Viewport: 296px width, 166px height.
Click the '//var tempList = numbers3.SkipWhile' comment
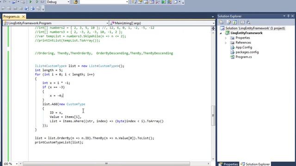80,36
